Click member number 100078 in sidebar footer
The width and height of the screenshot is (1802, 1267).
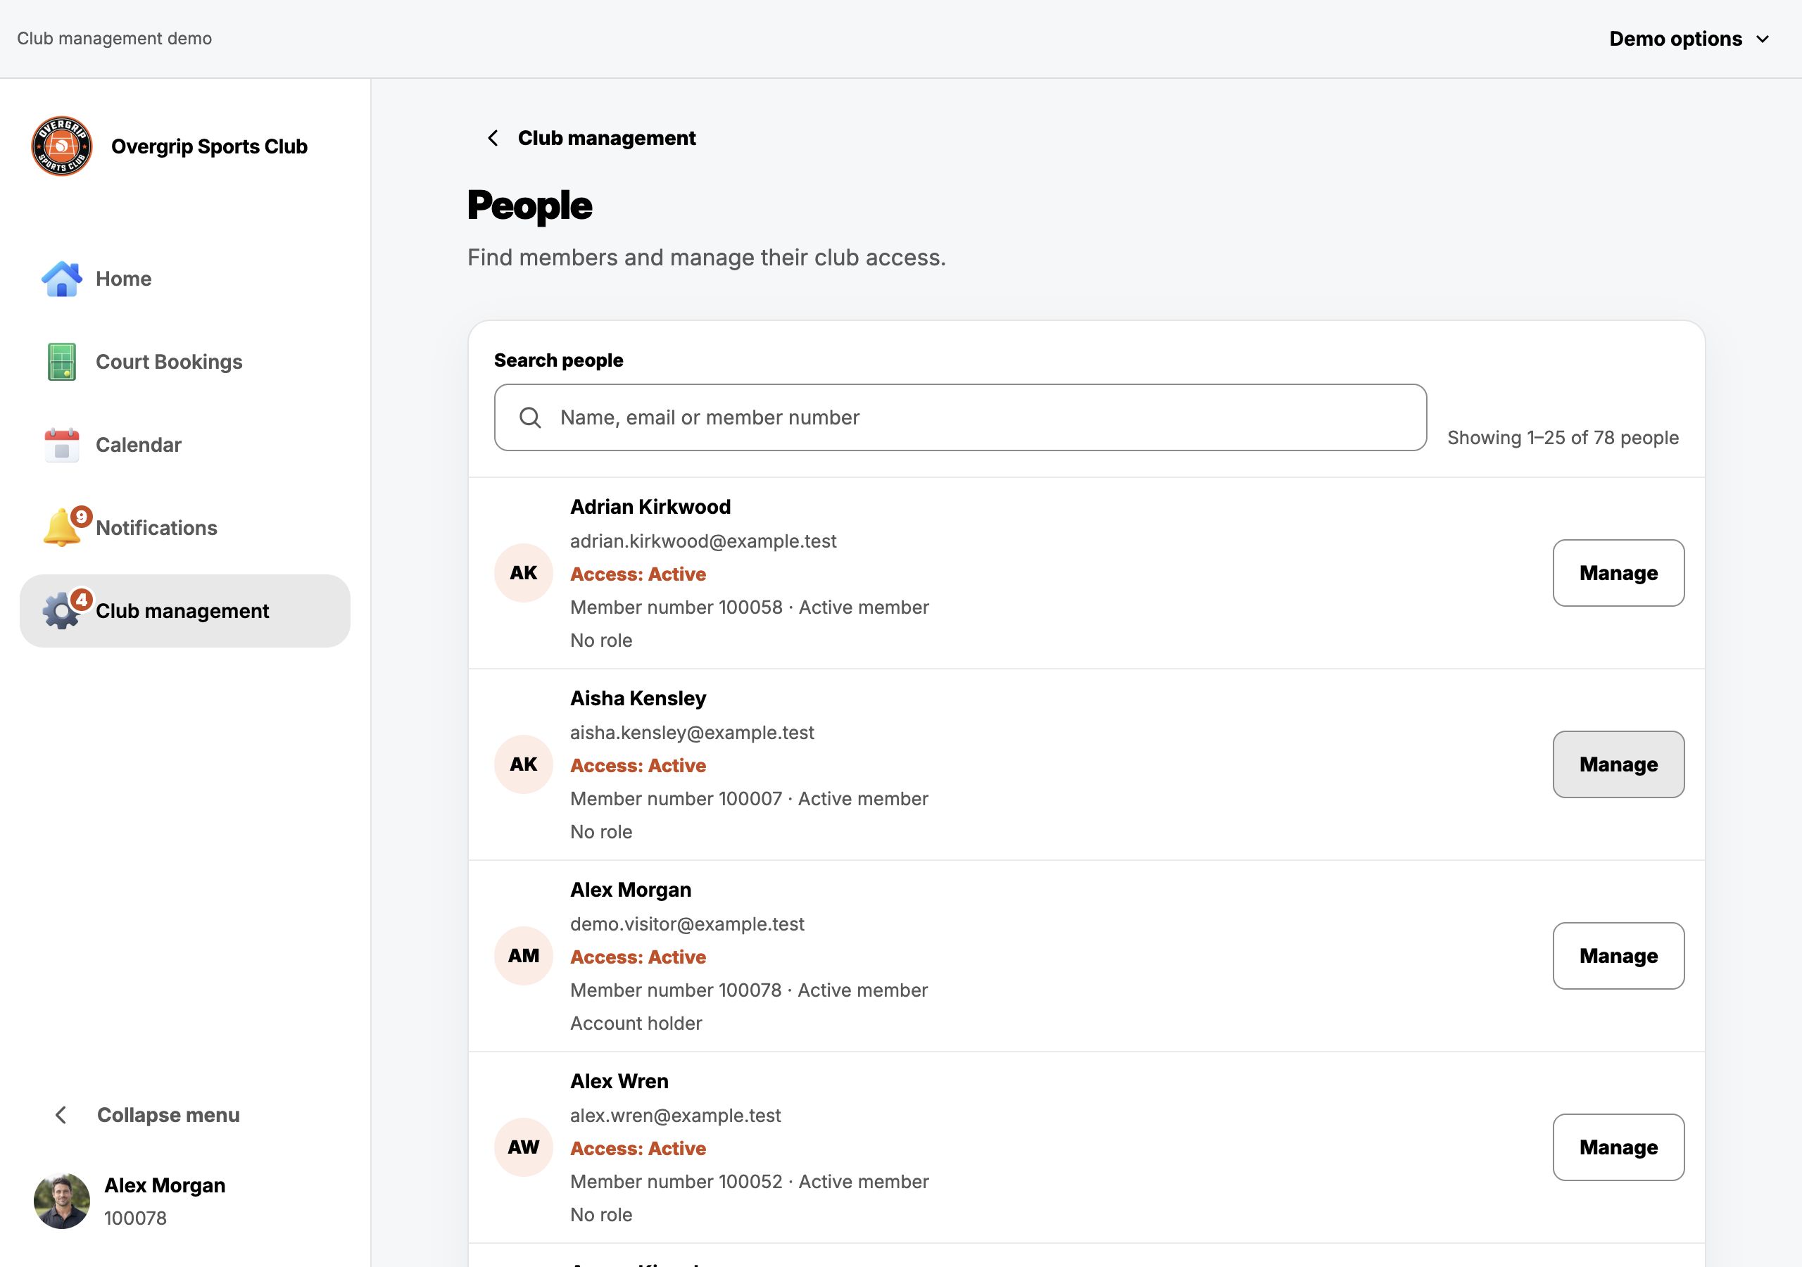tap(135, 1218)
